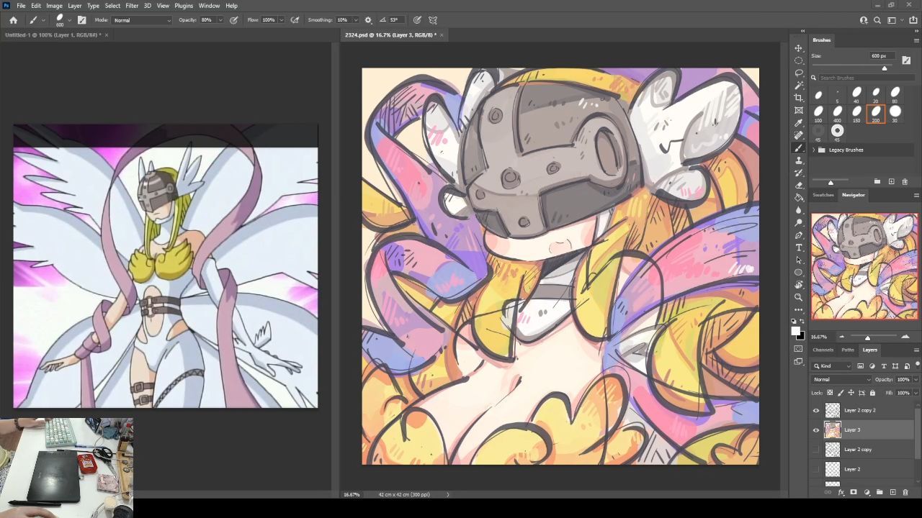Select the Lasso tool

pos(798,73)
